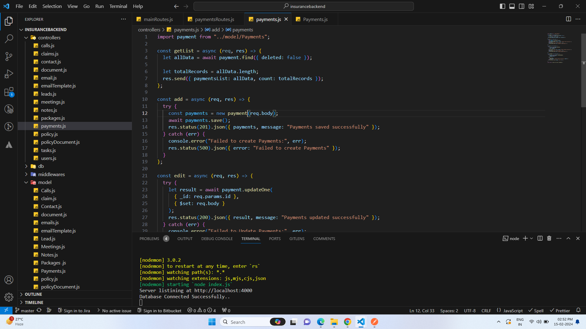Open the Extensions view
Image resolution: width=586 pixels, height=329 pixels.
9,92
